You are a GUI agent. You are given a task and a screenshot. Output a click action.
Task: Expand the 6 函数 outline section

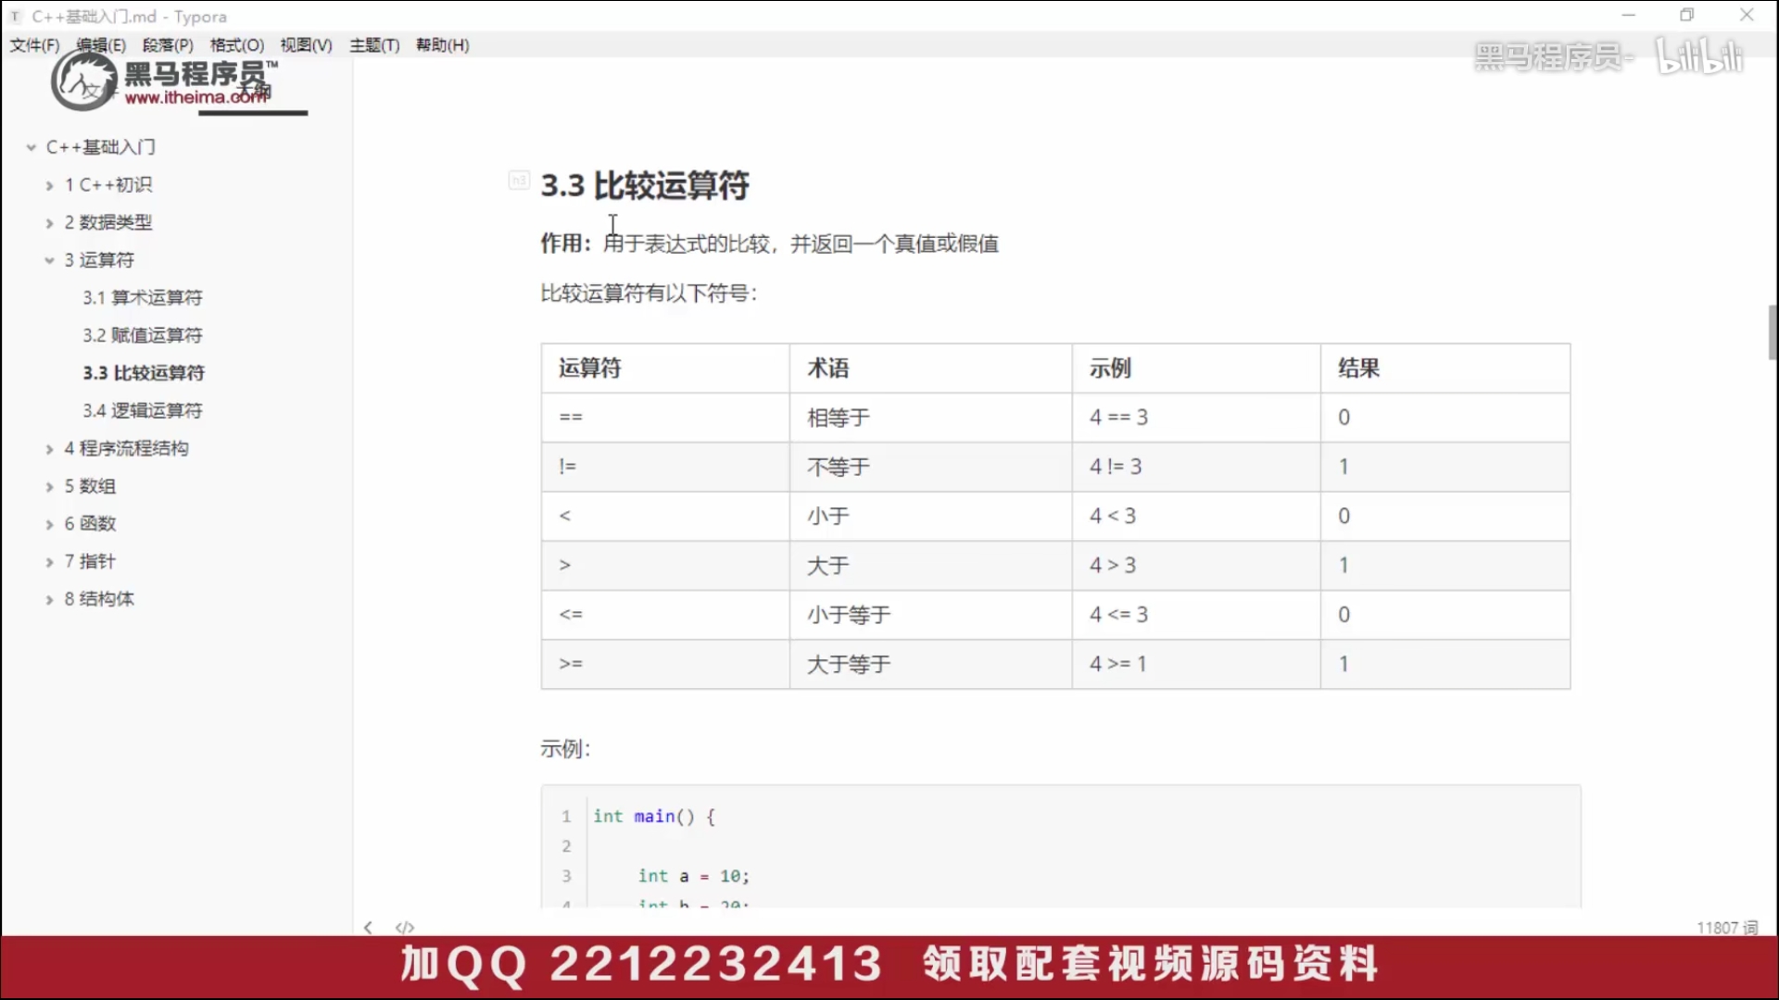[x=48, y=523]
